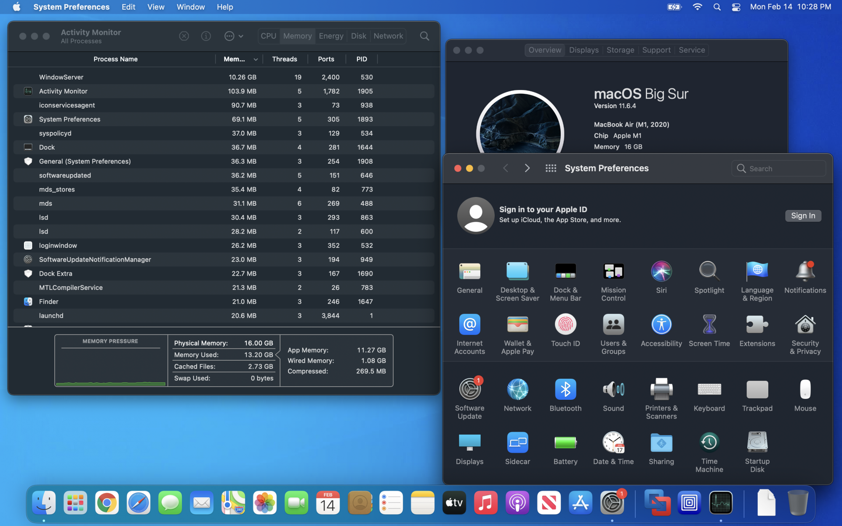842x526 pixels.
Task: Click the stop process icon in Activity Monitor
Action: coord(184,36)
